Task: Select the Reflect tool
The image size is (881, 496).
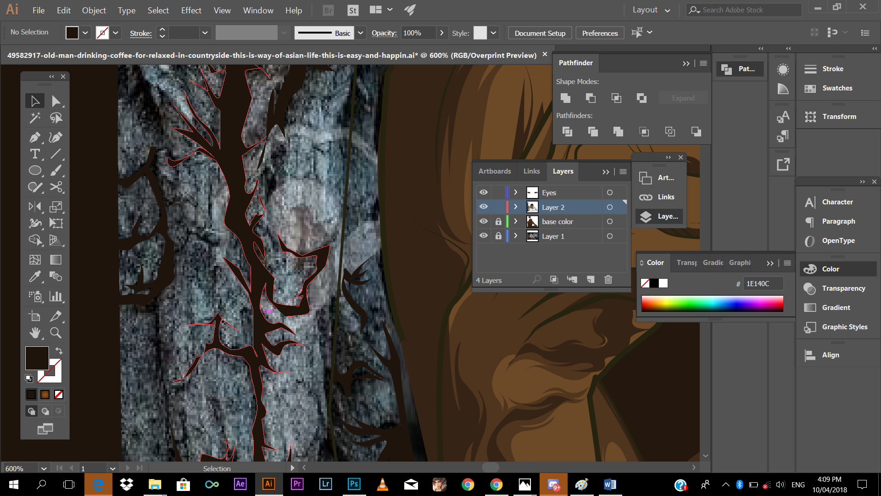Action: click(x=35, y=207)
